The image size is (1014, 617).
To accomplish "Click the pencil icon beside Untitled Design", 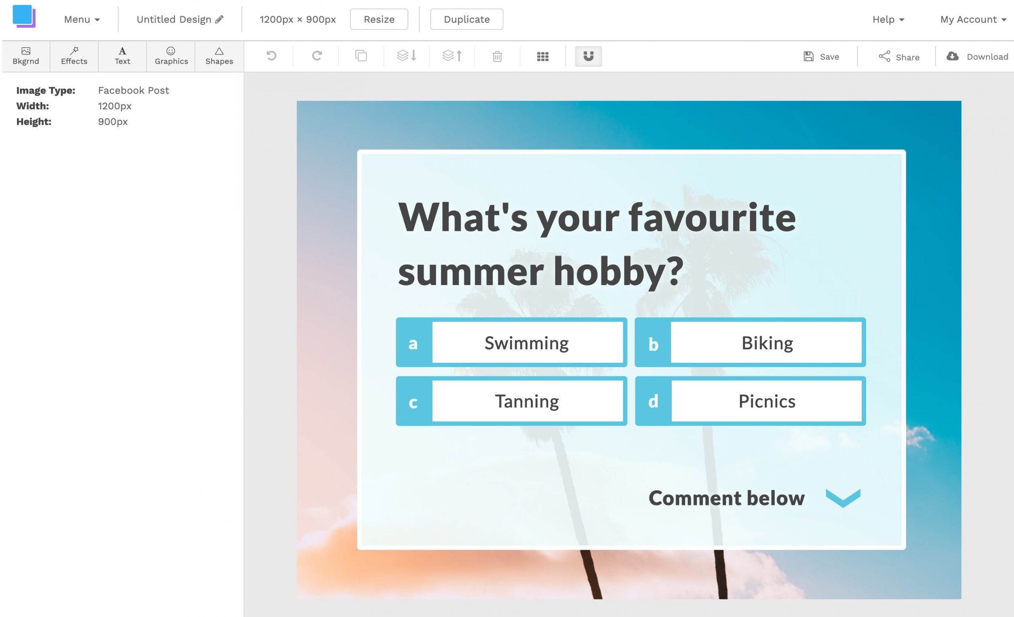I will point(219,19).
